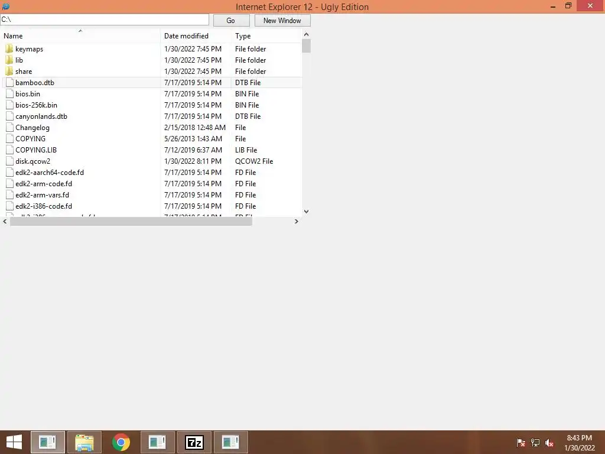Open File Explorer from the taskbar
Viewport: 605px width, 454px height.
tap(84, 442)
